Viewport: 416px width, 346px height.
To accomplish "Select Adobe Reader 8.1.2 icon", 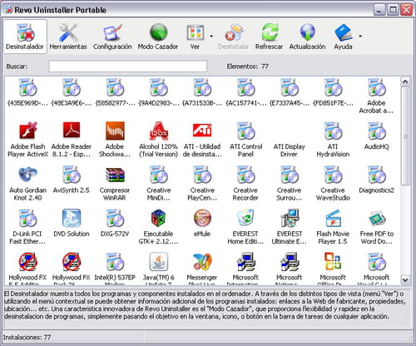I will (72, 131).
